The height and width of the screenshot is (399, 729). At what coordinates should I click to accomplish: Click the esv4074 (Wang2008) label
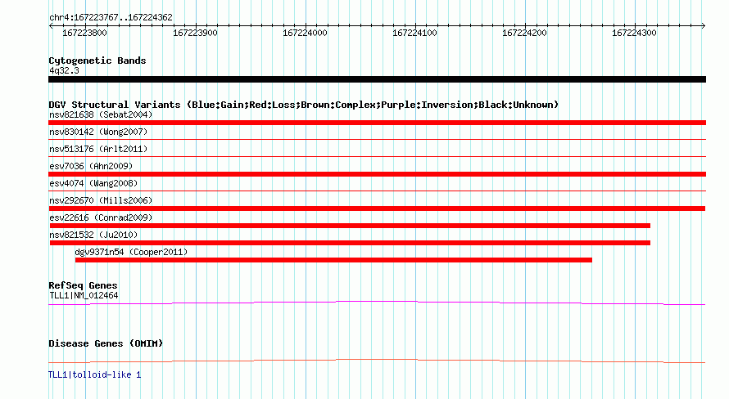point(93,183)
